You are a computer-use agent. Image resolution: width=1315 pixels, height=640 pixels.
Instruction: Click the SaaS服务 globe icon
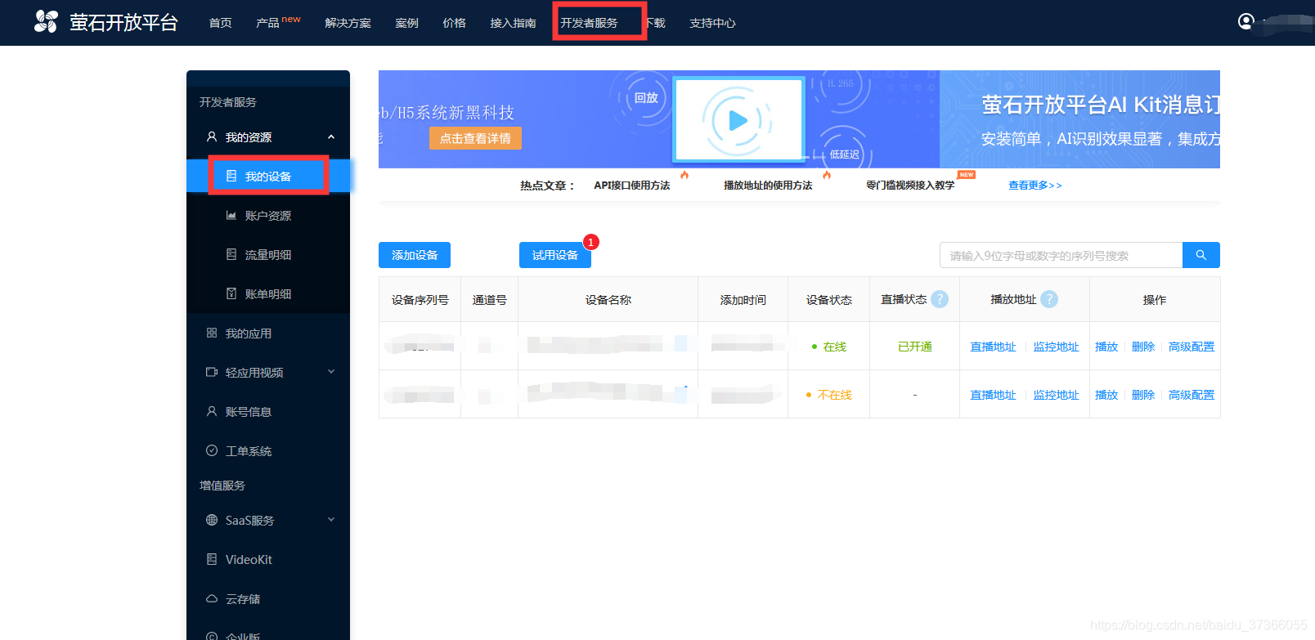pos(212,520)
